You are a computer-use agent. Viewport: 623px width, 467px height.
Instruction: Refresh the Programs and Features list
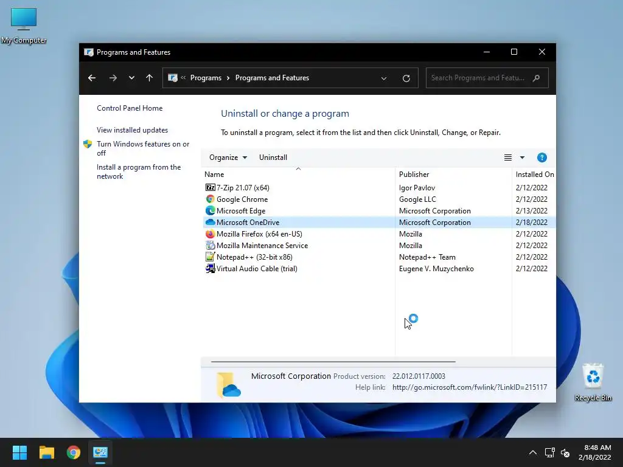coord(406,78)
